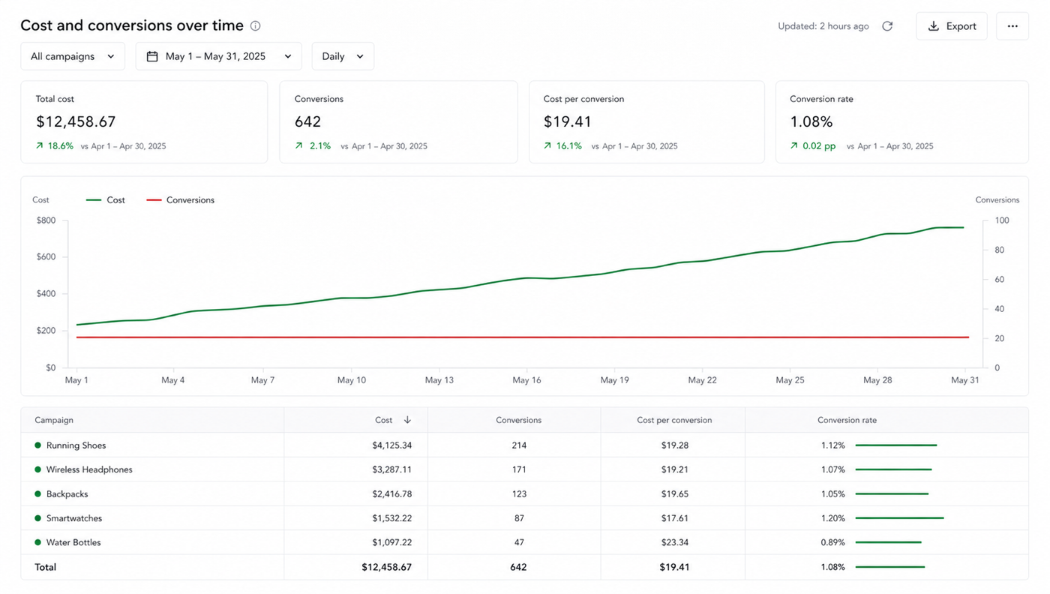Click the Total cost up-trend arrow icon
Viewport: 1050px width, 594px height.
[x=40, y=146]
